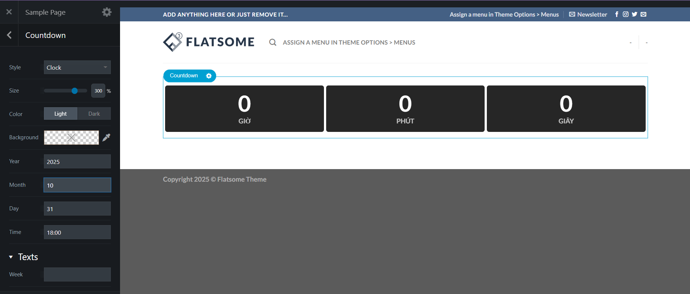Focus the Week text input field
This screenshot has width=690, height=294.
[x=77, y=274]
